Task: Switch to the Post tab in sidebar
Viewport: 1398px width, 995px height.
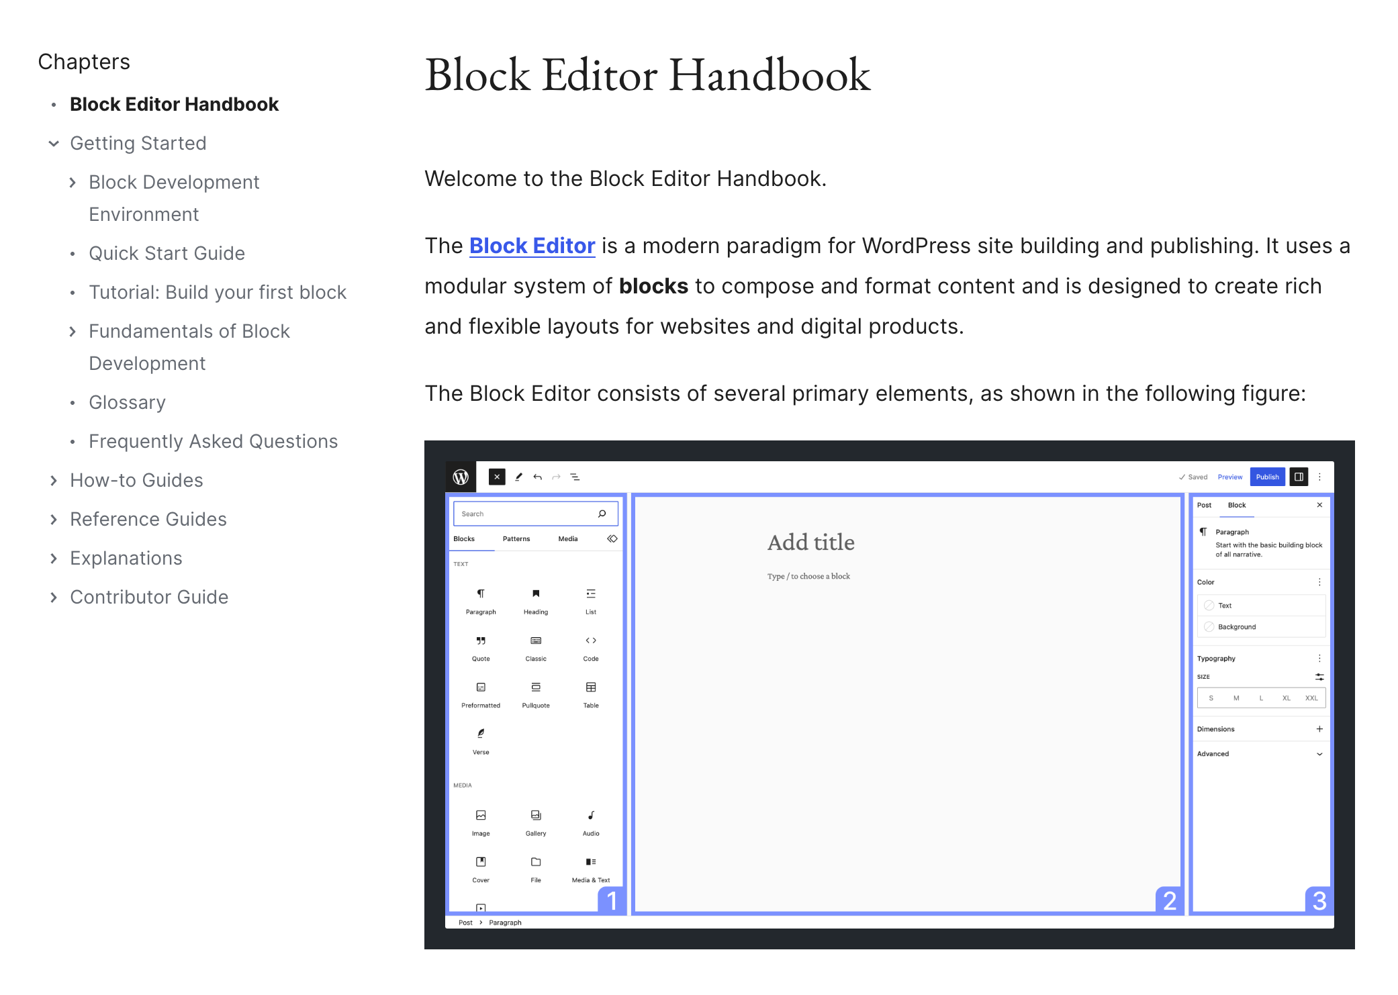Action: tap(1204, 505)
